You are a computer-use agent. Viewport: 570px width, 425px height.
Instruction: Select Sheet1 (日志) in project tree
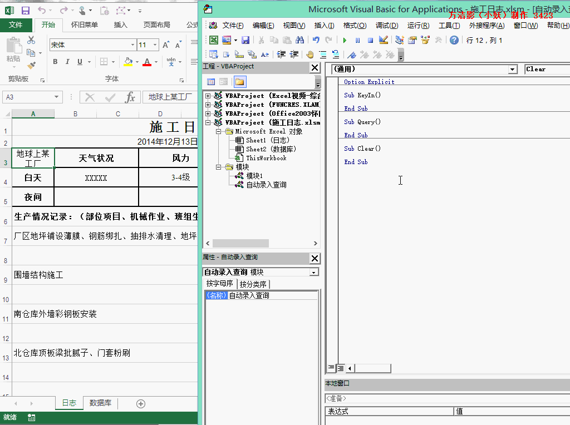268,140
